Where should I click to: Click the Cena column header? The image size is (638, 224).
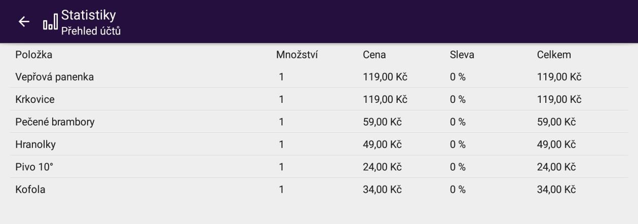point(374,55)
